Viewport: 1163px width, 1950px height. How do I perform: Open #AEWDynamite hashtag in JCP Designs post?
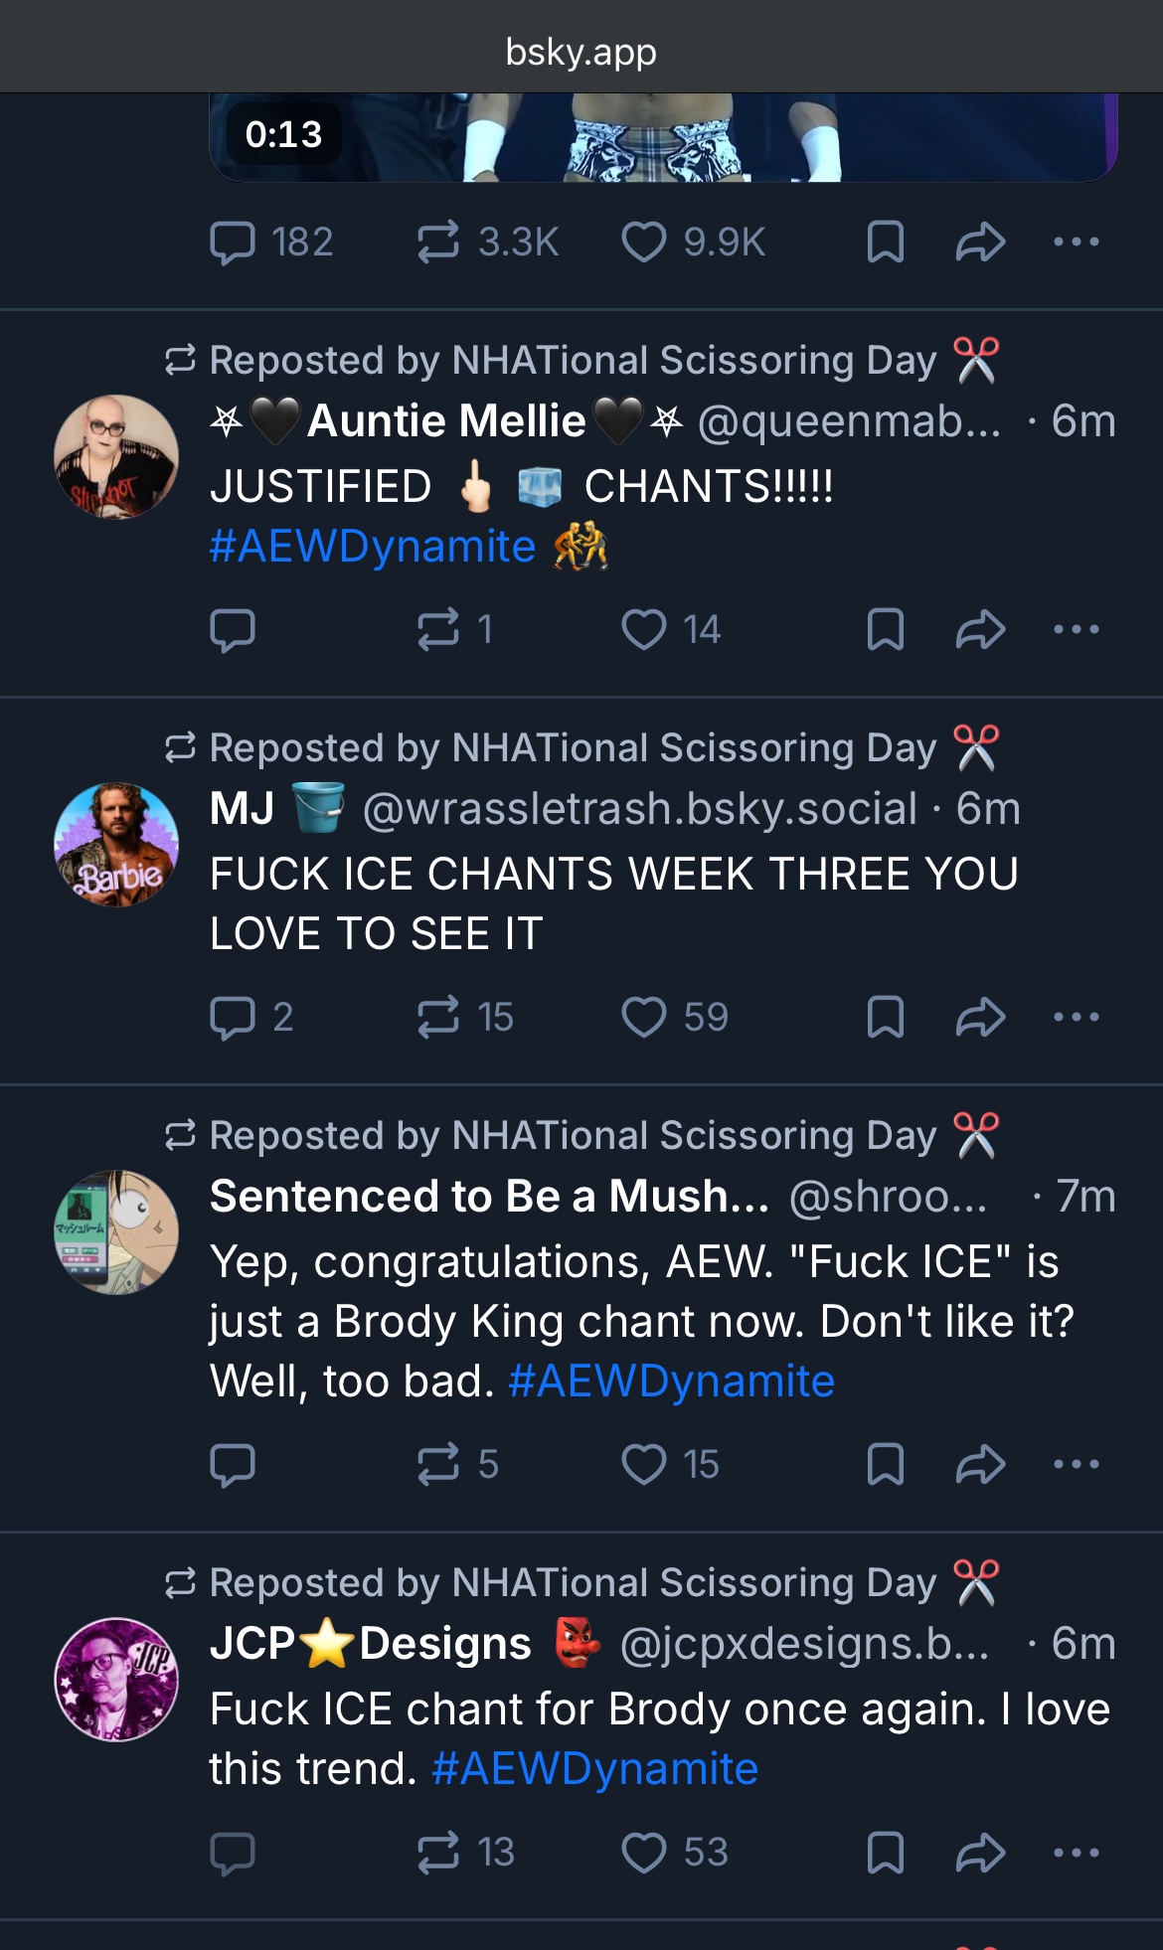pyautogui.click(x=594, y=1769)
